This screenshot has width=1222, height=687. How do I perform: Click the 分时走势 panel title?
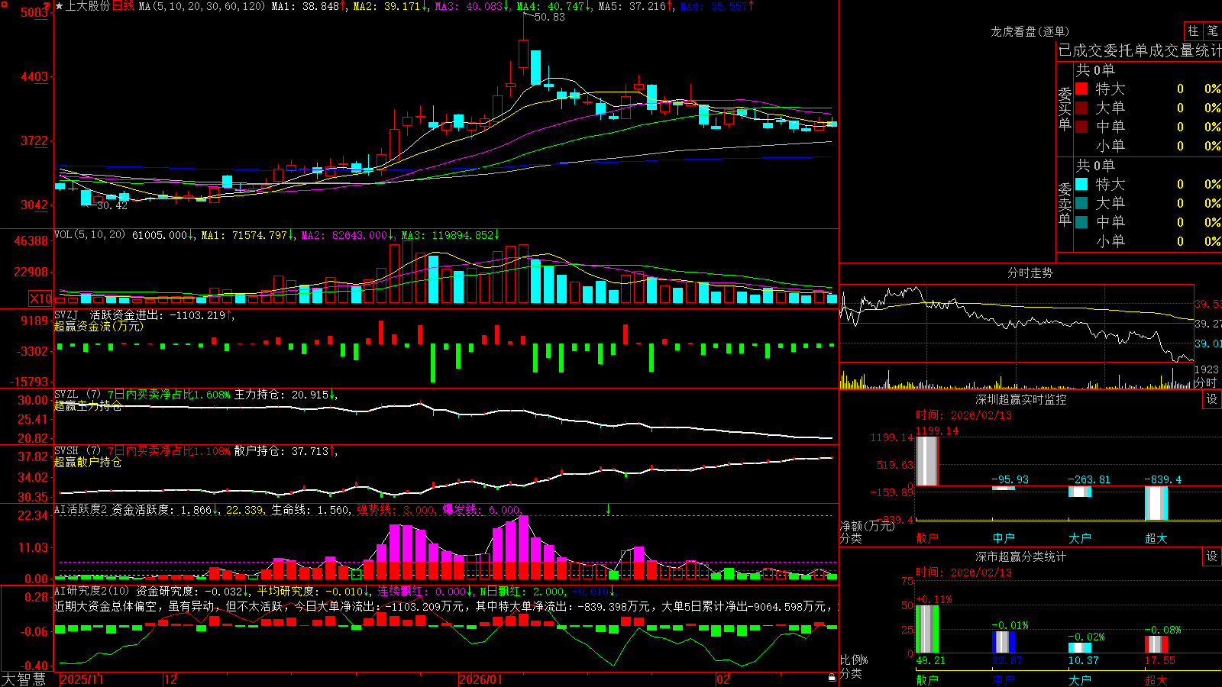tap(1030, 273)
